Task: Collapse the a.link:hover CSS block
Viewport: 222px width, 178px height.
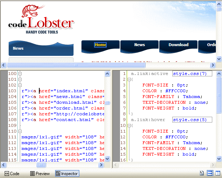Action: [129, 126]
